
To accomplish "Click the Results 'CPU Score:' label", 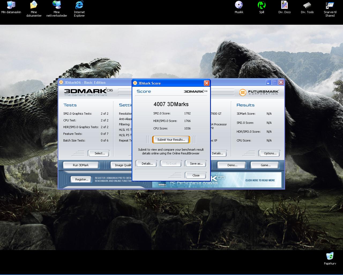I will click(244, 140).
